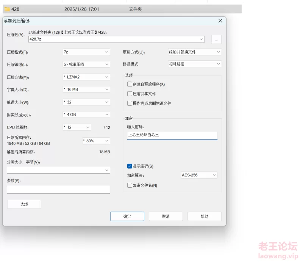Click the archive path text above the name field

click(x=67, y=32)
